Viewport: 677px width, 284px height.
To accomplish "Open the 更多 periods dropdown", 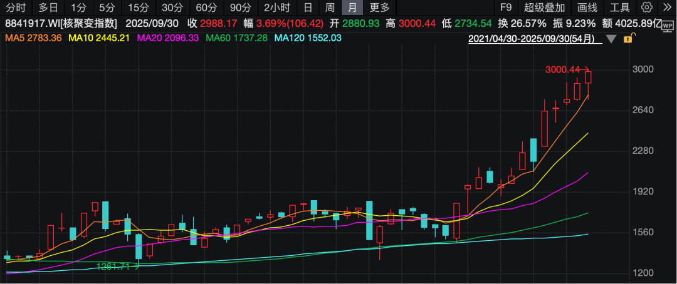I will tap(379, 8).
